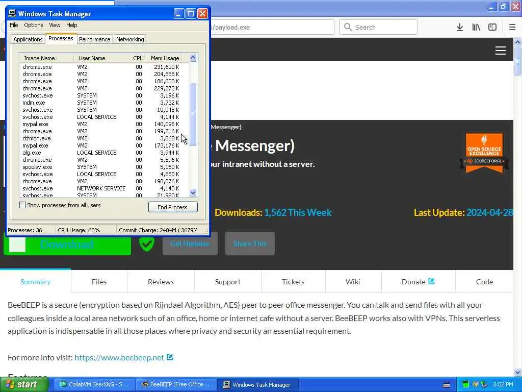Viewport: 522px width, 392px height.
Task: Sort by Image Name column header
Action: pyautogui.click(x=46, y=58)
